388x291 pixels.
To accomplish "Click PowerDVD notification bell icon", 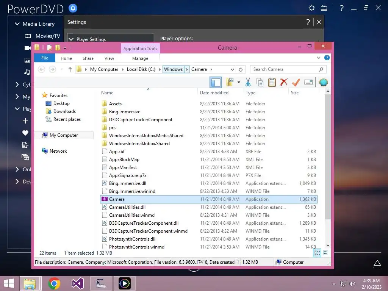I will click(x=73, y=8).
